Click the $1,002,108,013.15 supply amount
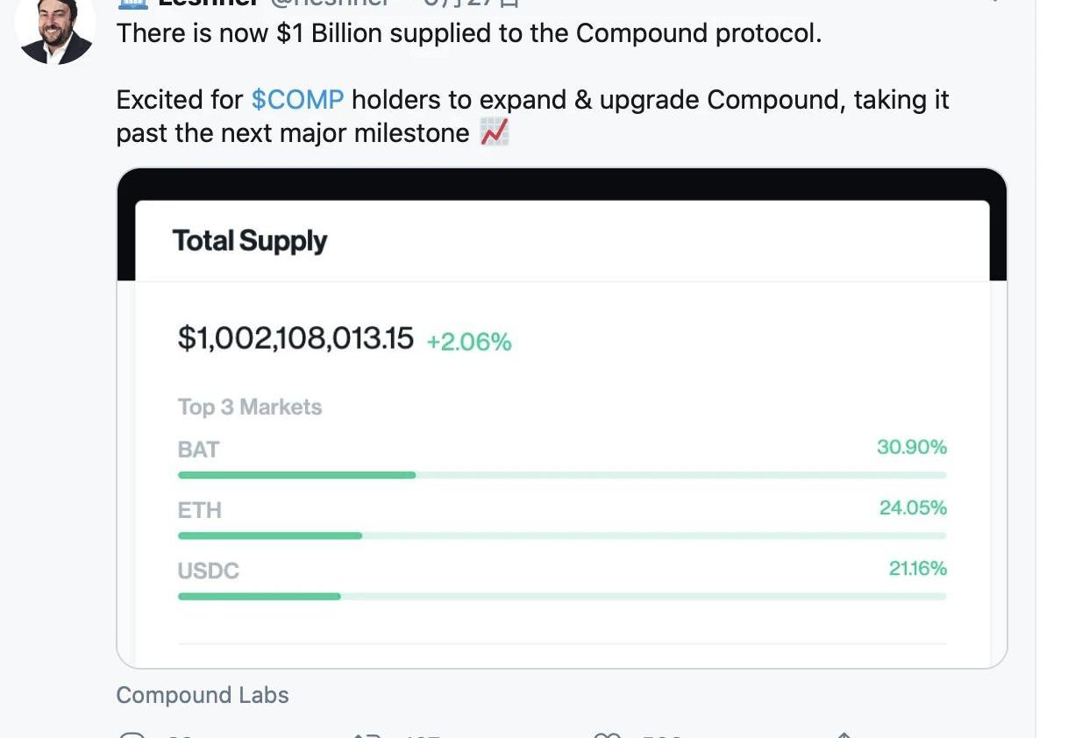This screenshot has height=738, width=1075. [295, 338]
